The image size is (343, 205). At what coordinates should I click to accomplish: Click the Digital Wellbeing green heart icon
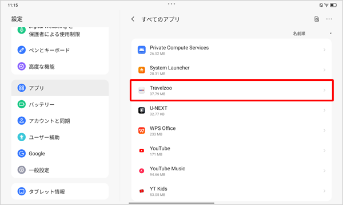coord(22,30)
